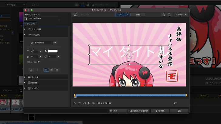Enable the シャドウ checkbox
The height and width of the screenshot is (124, 221).
[x=29, y=88]
